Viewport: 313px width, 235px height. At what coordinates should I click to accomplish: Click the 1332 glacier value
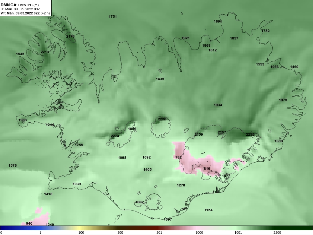140,202
